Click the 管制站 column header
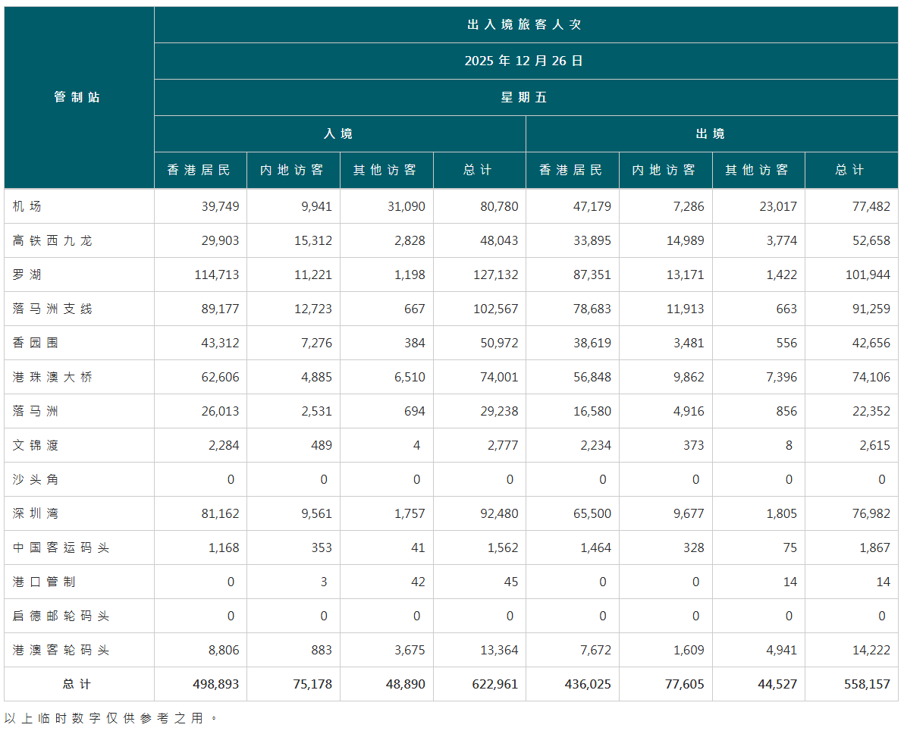This screenshot has height=731, width=904. click(x=77, y=97)
